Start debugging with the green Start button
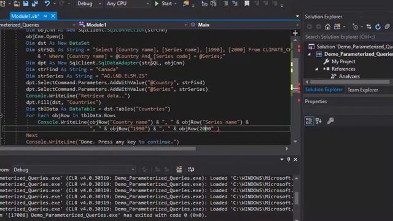The image size is (393, 221). coord(163,4)
